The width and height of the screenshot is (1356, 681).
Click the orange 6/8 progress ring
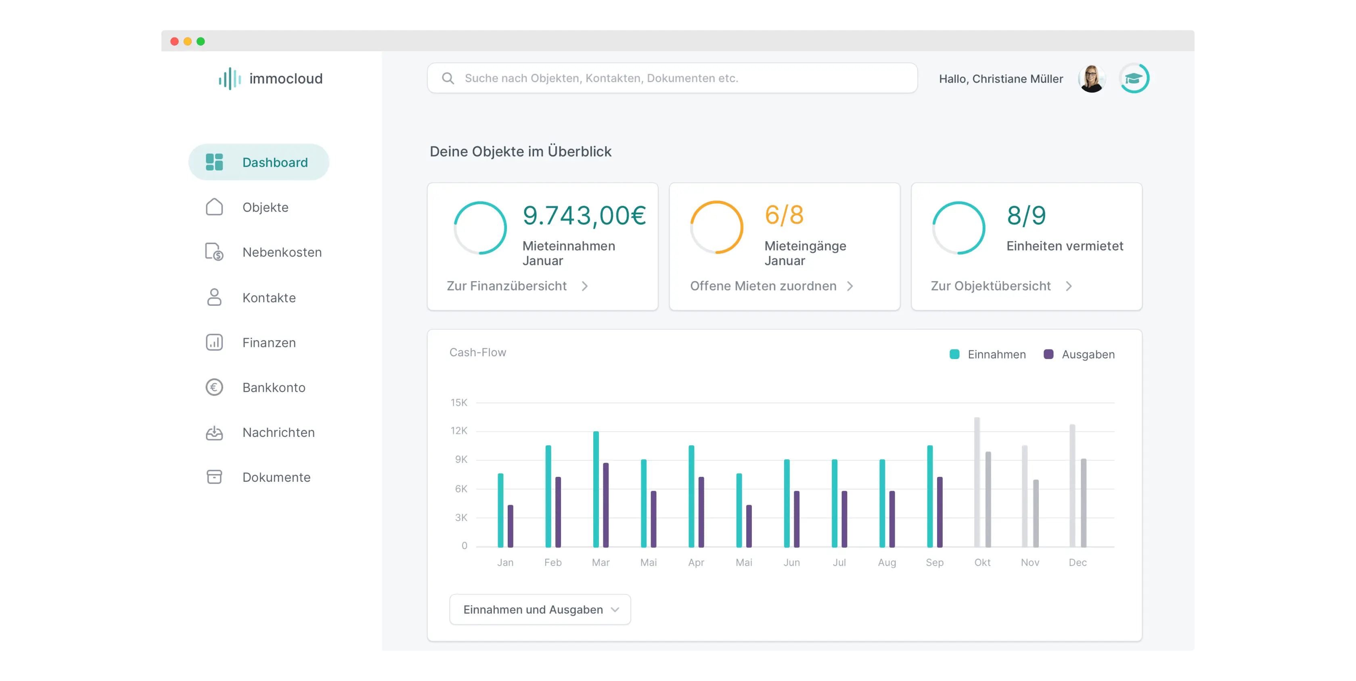tap(716, 228)
